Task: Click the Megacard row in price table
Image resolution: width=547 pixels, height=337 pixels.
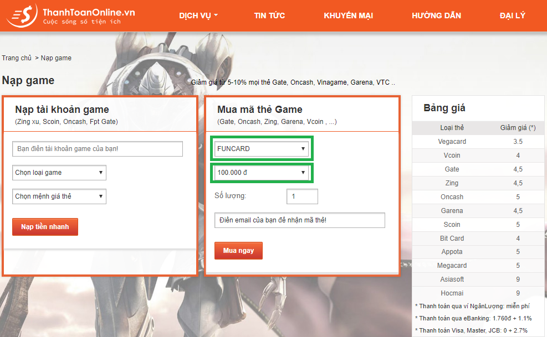Action: (478, 266)
